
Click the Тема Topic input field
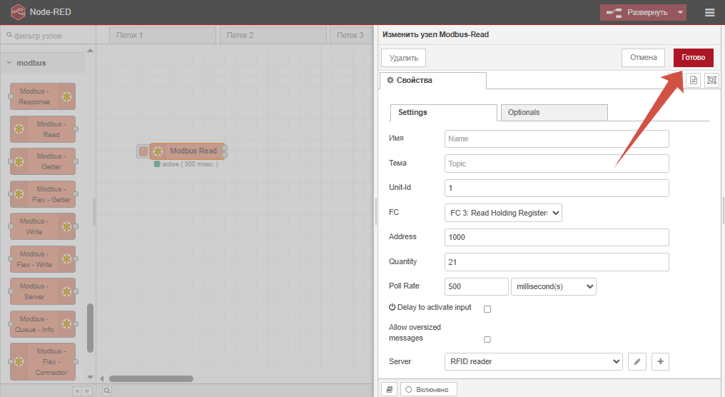point(557,164)
